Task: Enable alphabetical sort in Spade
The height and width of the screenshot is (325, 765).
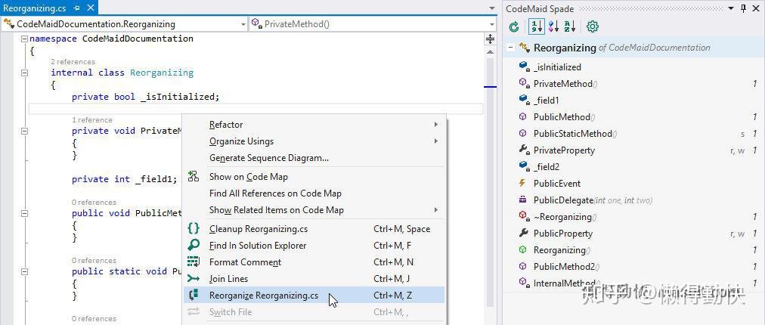Action: coord(569,27)
